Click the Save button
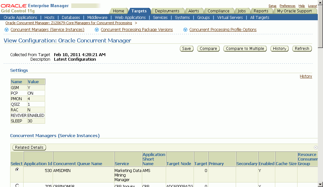This screenshot has height=187, width=323. tap(186, 49)
